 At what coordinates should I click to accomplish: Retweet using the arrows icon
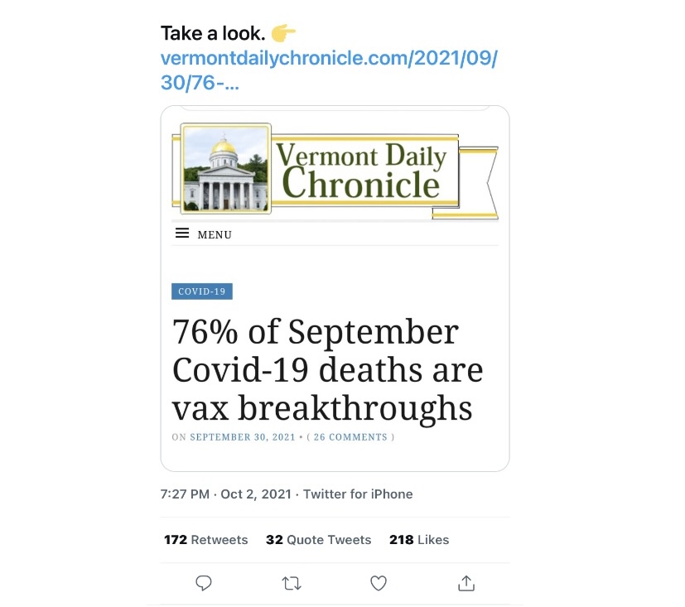click(291, 584)
